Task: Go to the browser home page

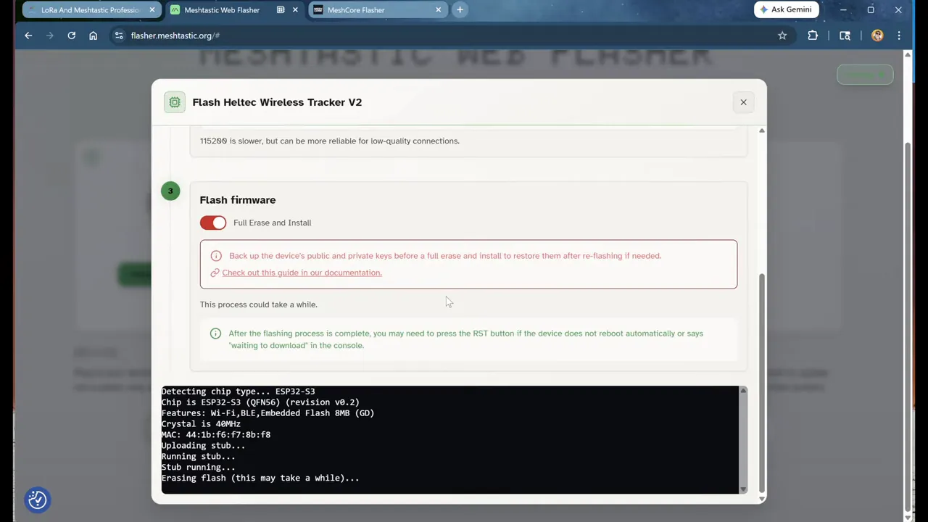Action: pos(93,36)
